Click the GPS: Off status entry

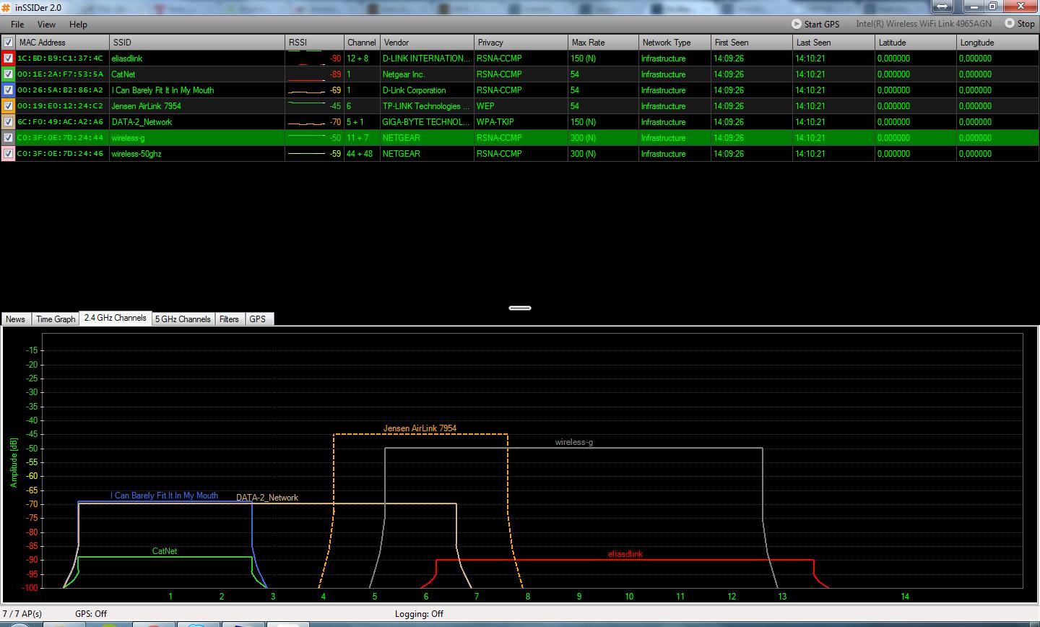91,614
